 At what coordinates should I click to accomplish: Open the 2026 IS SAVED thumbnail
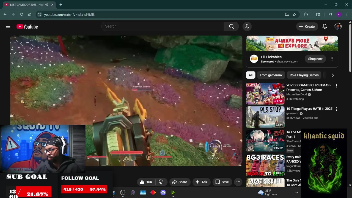(265, 183)
